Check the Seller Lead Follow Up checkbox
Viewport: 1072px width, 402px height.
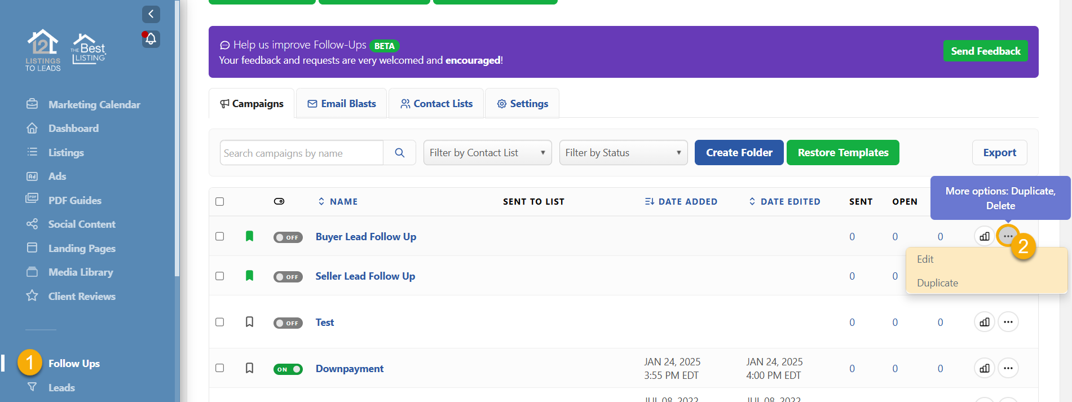[x=220, y=276]
